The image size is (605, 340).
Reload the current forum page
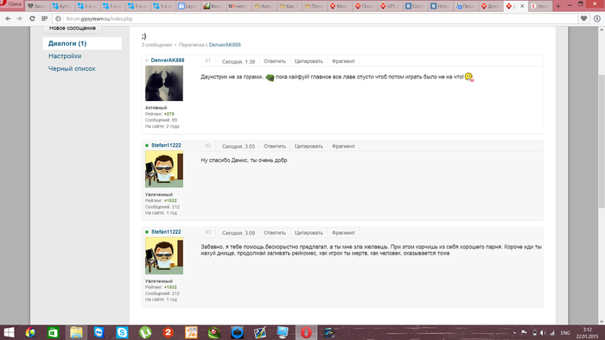pos(32,18)
